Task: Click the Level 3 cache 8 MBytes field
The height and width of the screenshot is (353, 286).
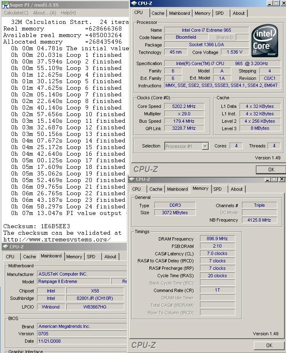Action: click(260, 128)
